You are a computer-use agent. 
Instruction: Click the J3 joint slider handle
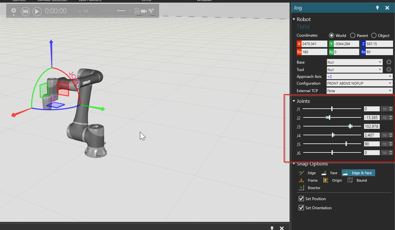350,126
